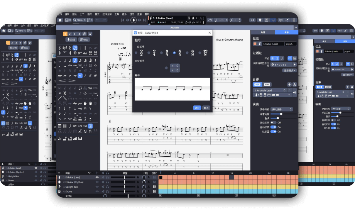Select the mf dynamic in the palette

tap(80, 75)
